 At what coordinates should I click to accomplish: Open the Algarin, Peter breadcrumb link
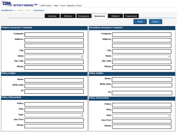point(24,10)
